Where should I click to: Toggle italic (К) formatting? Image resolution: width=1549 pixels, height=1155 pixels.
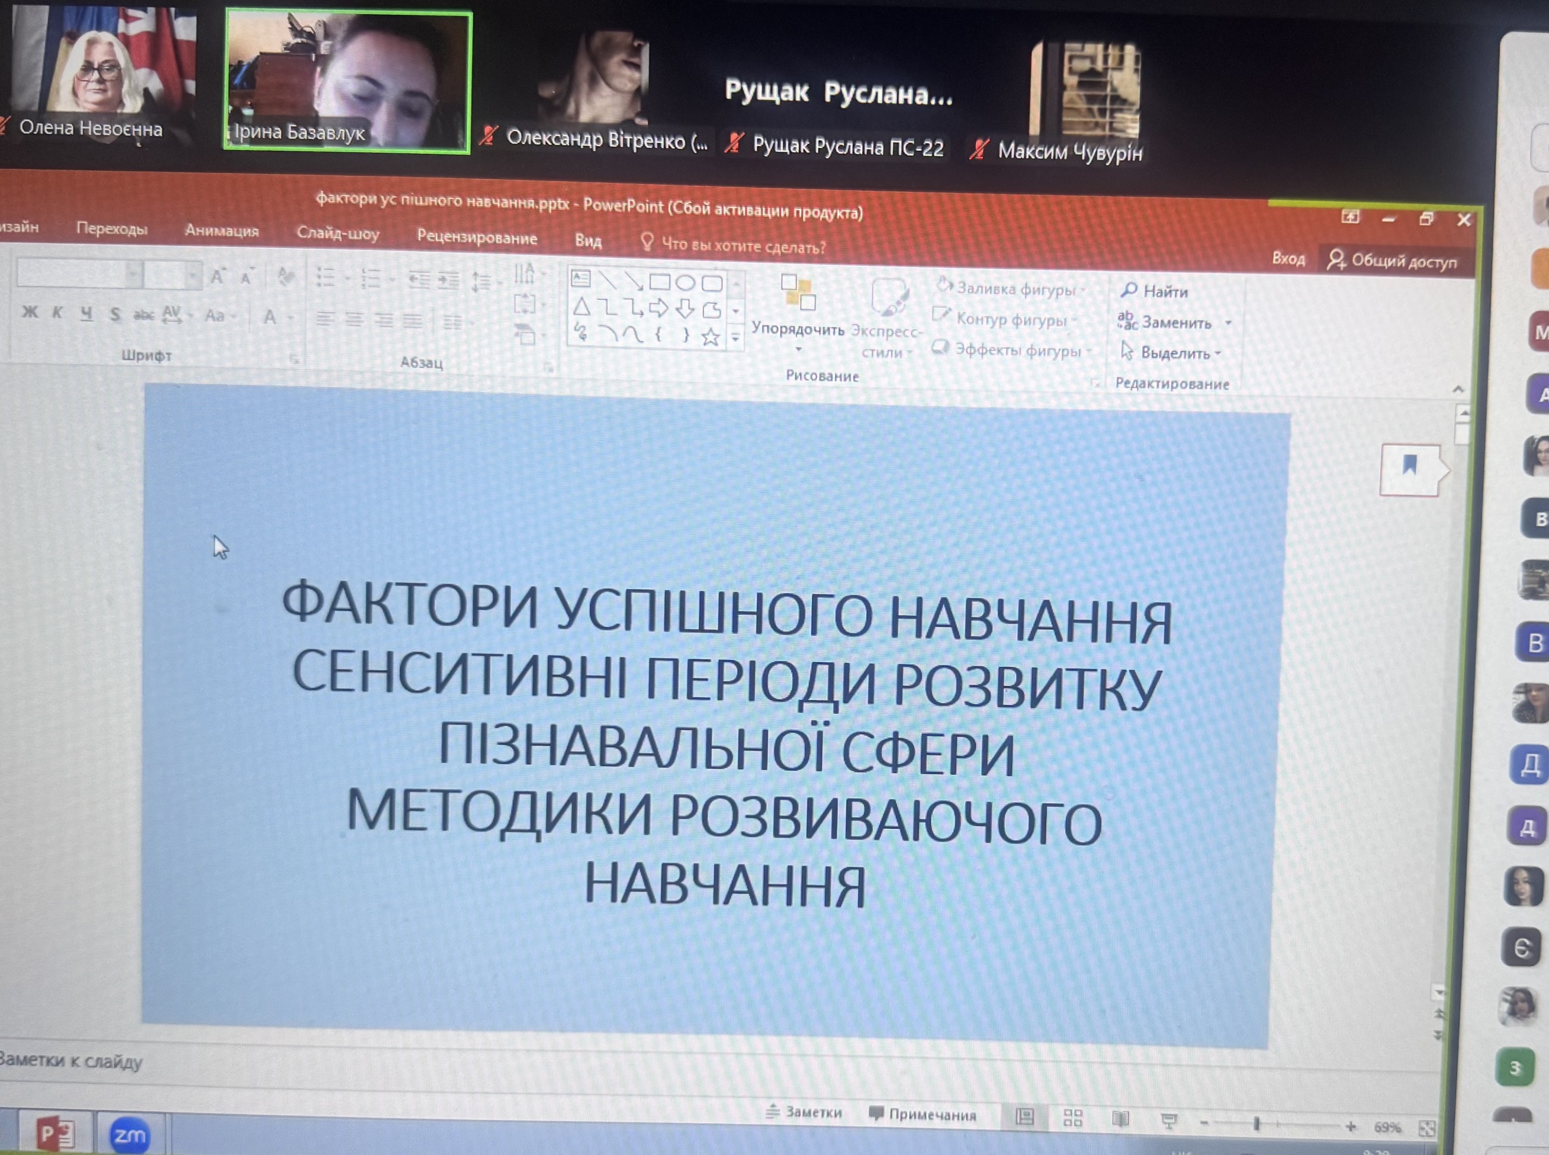point(57,313)
